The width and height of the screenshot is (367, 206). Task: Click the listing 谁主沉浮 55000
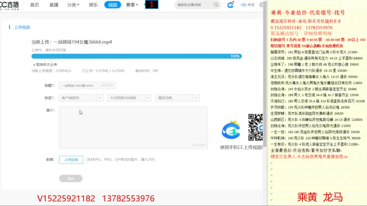coord(314,77)
